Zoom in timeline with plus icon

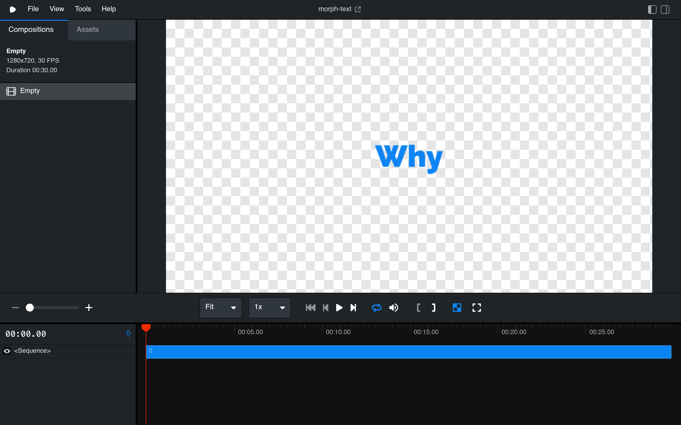point(89,308)
